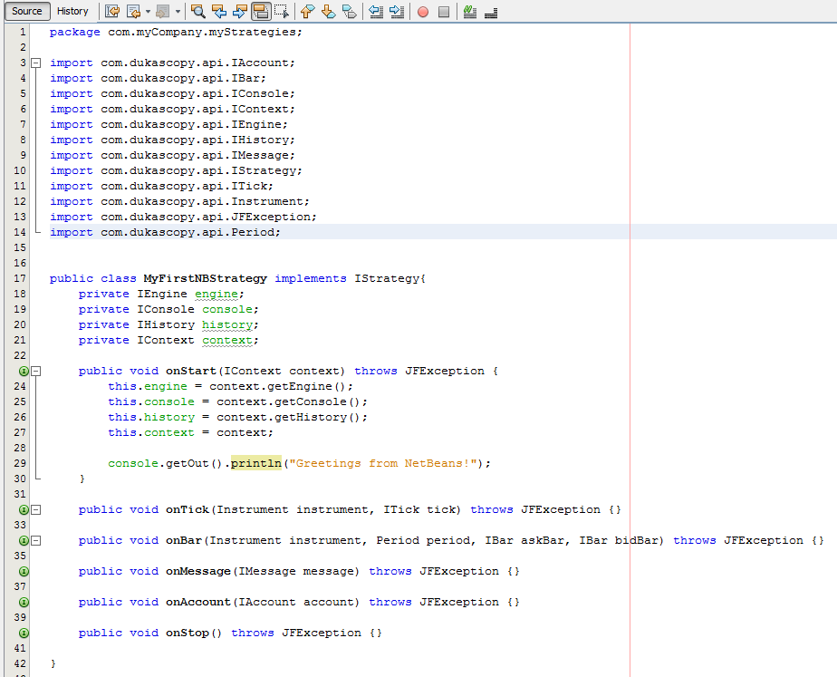The image size is (837, 677).
Task: Collapse the onStart method fold
Action: [x=35, y=371]
